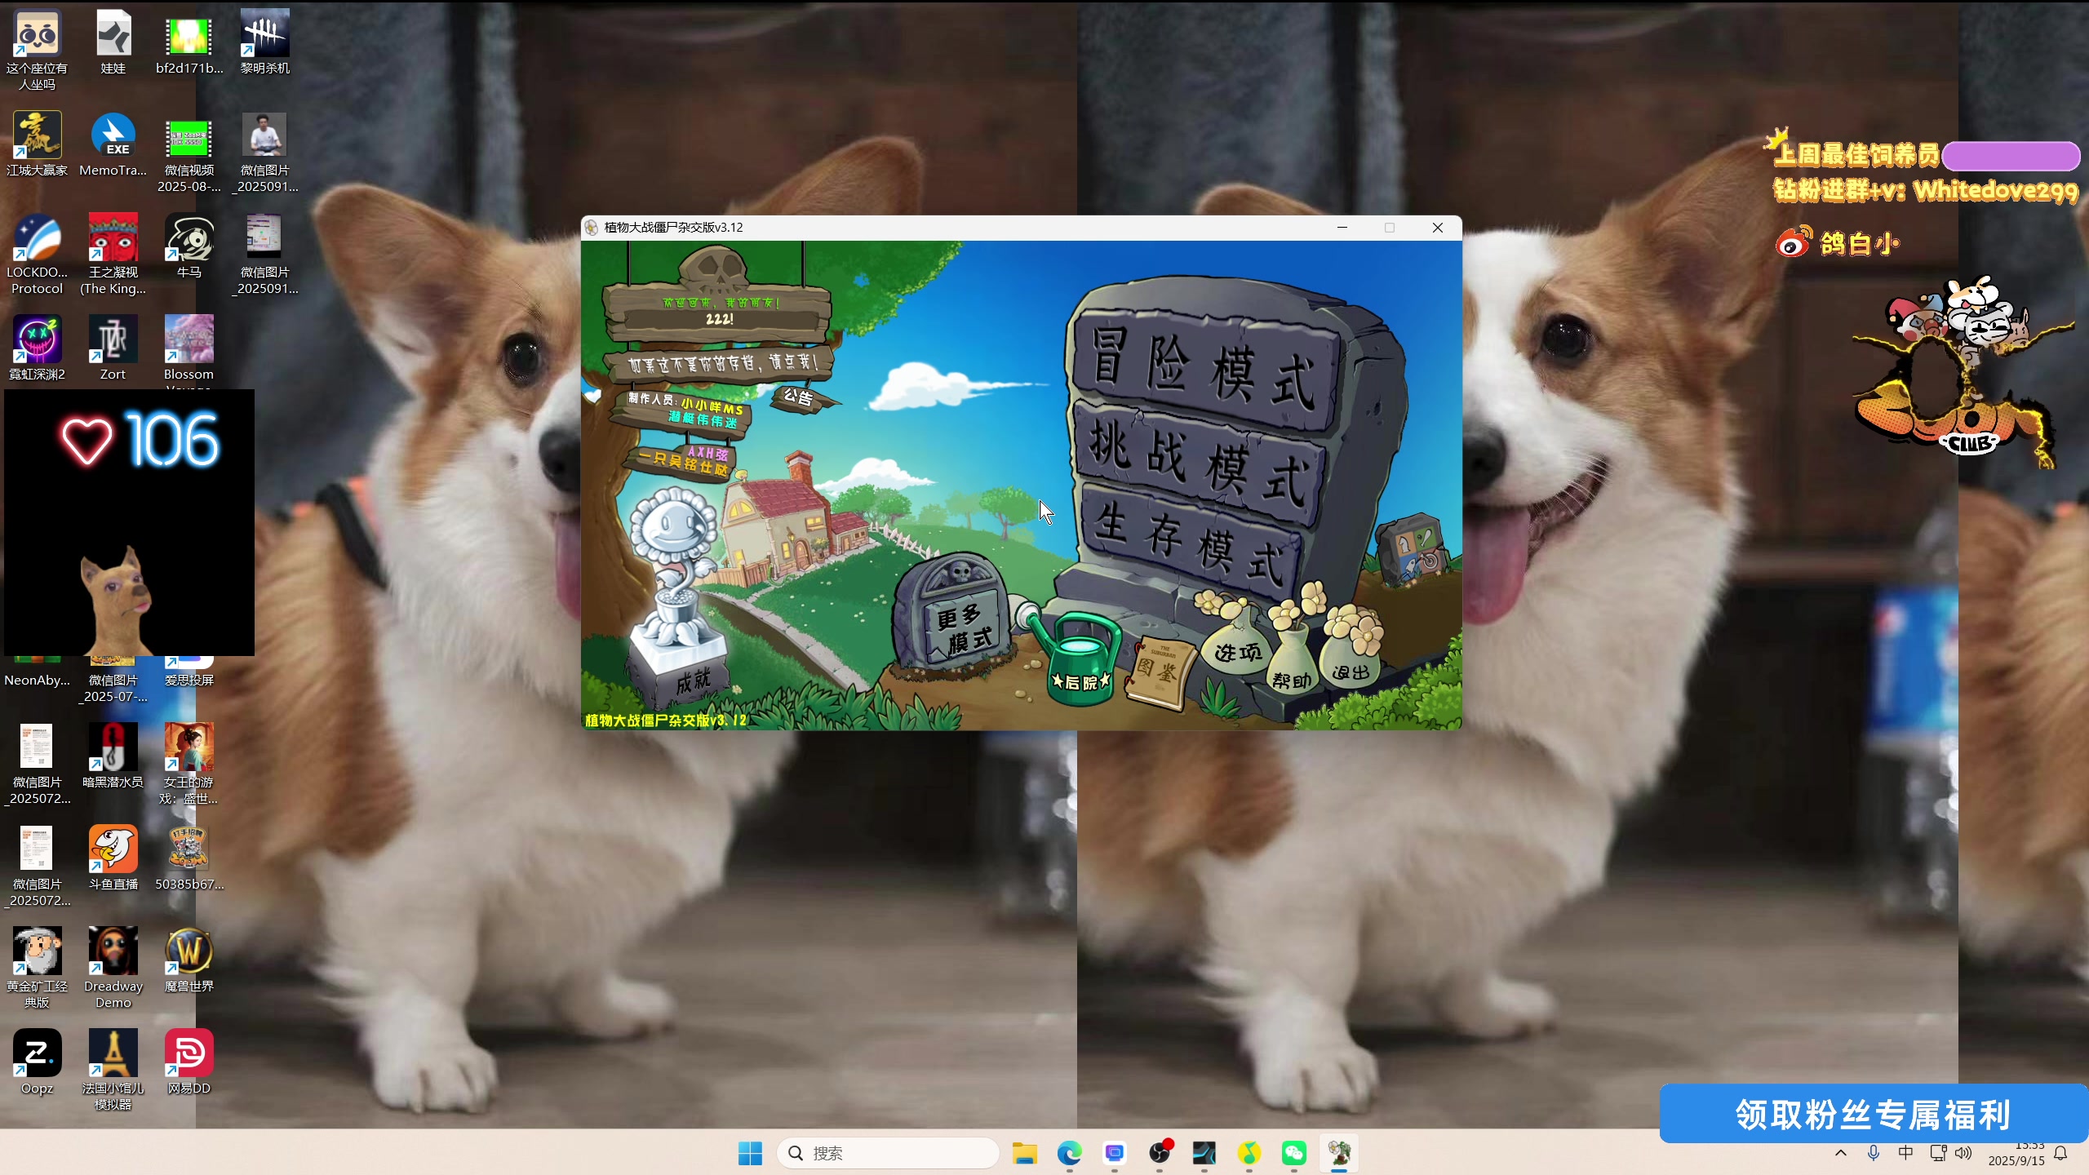Launch 黄金矿工经典版 shortcut
This screenshot has width=2089, height=1175.
click(37, 969)
